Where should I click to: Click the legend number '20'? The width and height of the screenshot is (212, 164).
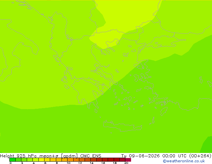click(126, 163)
